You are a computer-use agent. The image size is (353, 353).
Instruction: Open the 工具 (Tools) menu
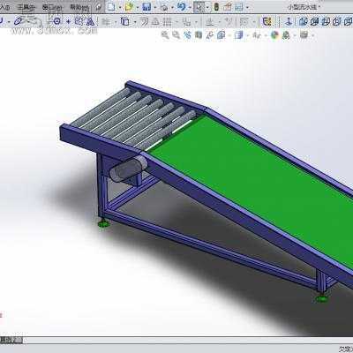click(26, 7)
